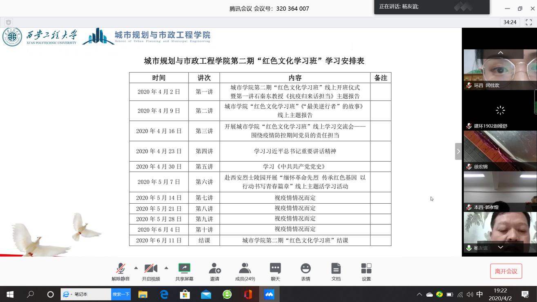Open the 表情 emoji reactions
The image size is (537, 302).
(x=305, y=271)
